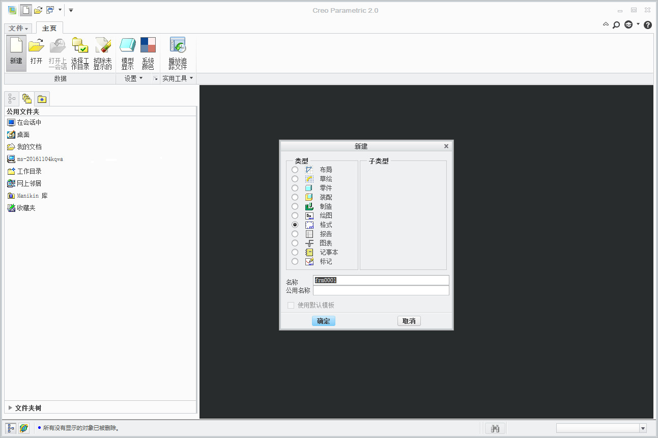Click the windows switch icon in quick access toolbar

(50, 10)
